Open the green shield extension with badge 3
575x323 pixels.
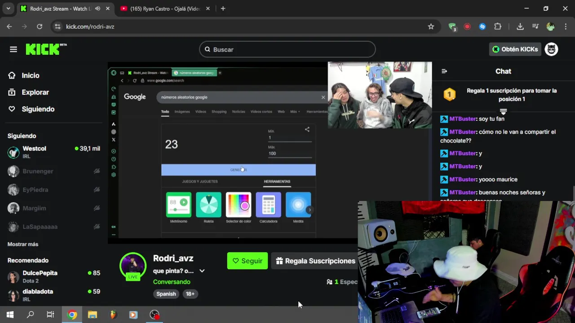452,27
